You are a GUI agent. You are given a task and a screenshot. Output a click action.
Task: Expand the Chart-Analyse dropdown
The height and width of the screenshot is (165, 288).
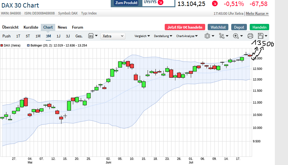tap(187, 36)
